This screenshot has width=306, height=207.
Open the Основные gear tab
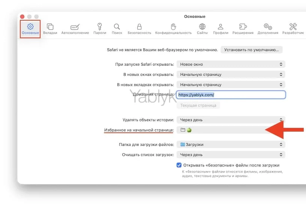pyautogui.click(x=30, y=29)
